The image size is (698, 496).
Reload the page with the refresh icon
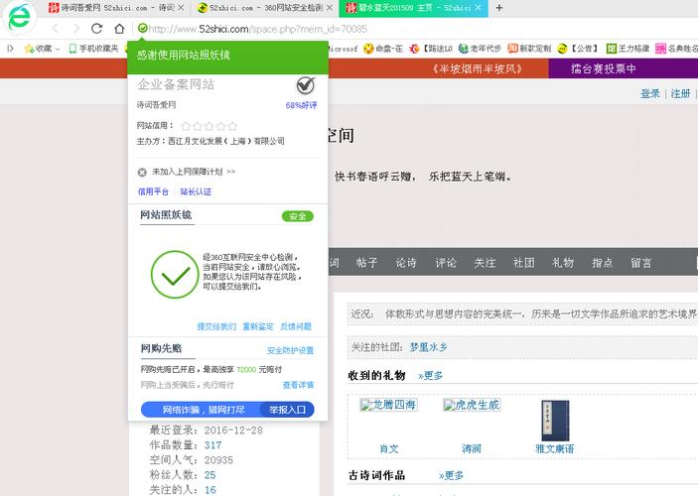[96, 29]
